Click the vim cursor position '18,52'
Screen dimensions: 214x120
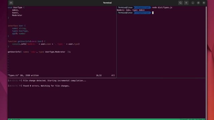coord(99,75)
